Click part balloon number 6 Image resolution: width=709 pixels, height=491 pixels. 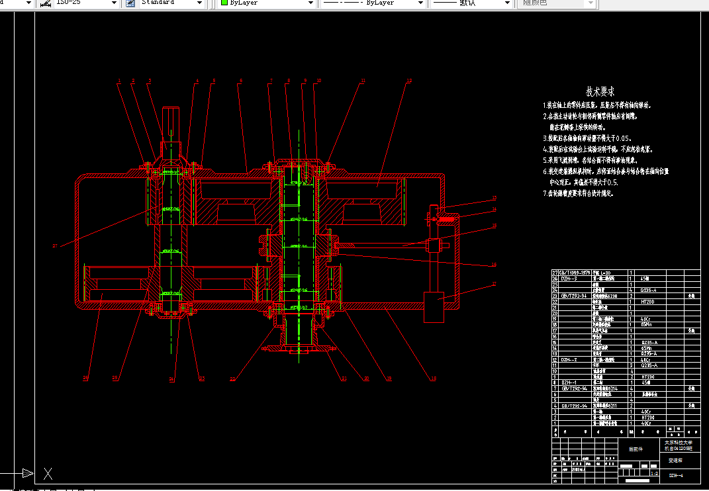click(x=240, y=81)
